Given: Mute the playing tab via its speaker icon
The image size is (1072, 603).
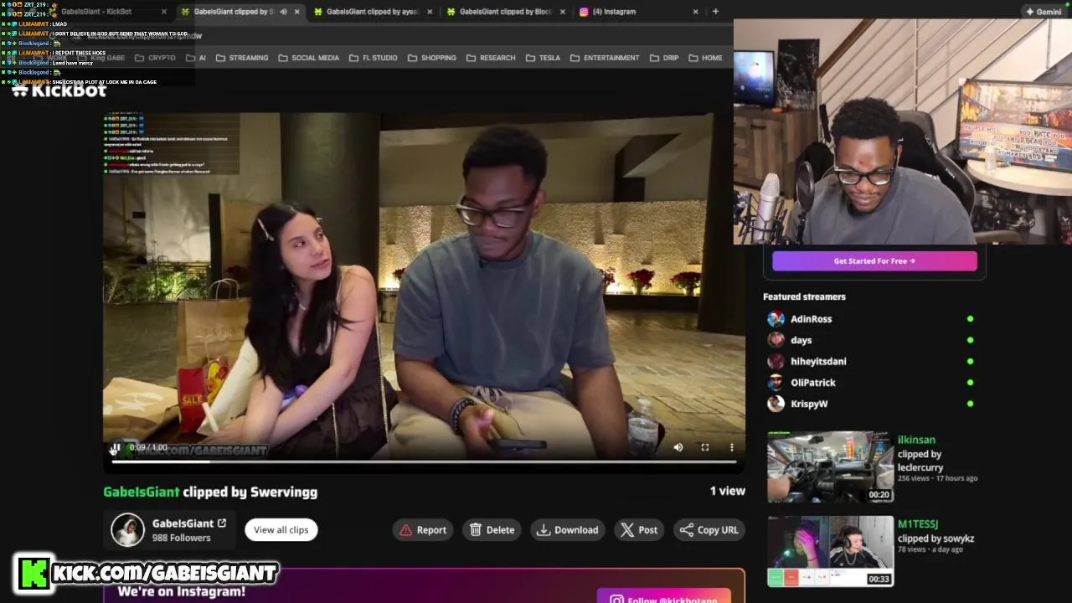Looking at the screenshot, I should pyautogui.click(x=283, y=12).
